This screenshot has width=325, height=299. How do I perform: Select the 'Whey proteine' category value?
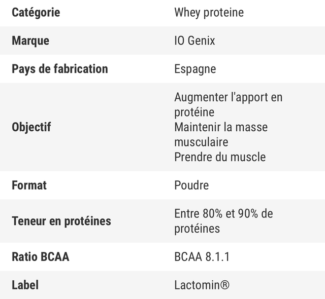tap(209, 12)
